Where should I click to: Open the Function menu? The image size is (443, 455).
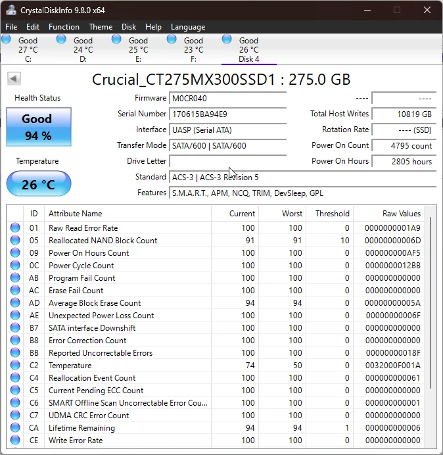pyautogui.click(x=64, y=27)
